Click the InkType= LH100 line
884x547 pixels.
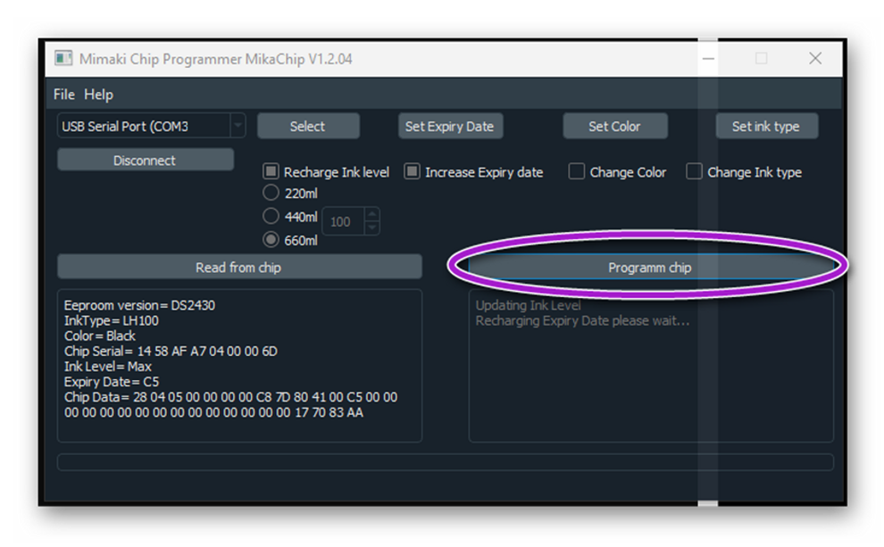111,320
